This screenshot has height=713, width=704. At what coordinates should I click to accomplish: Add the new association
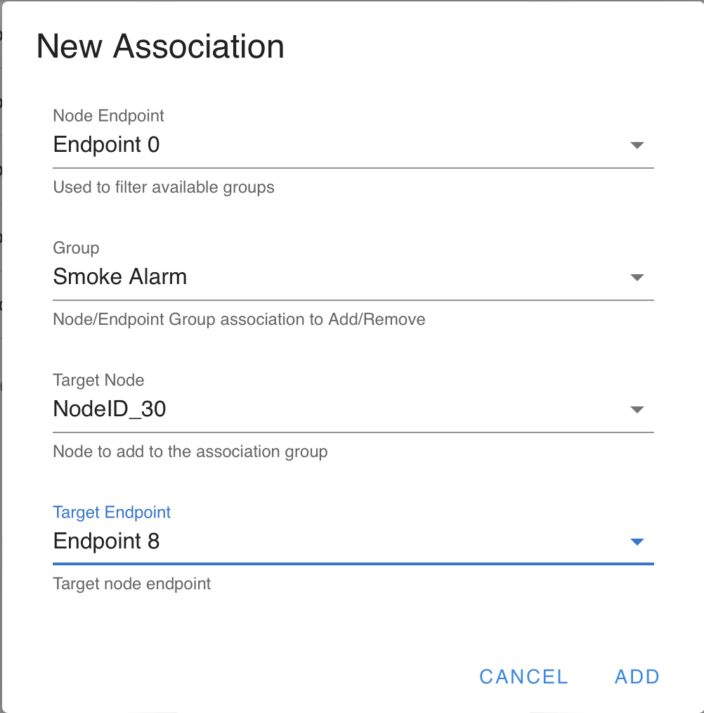(x=637, y=676)
